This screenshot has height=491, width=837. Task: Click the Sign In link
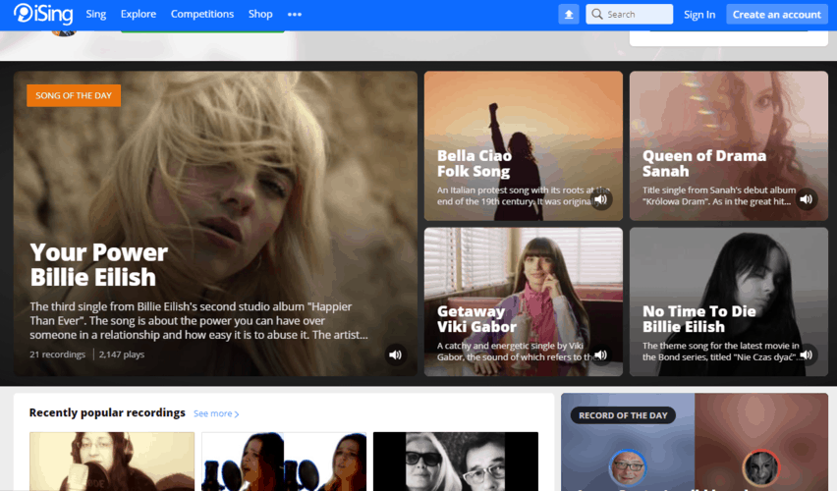point(699,15)
